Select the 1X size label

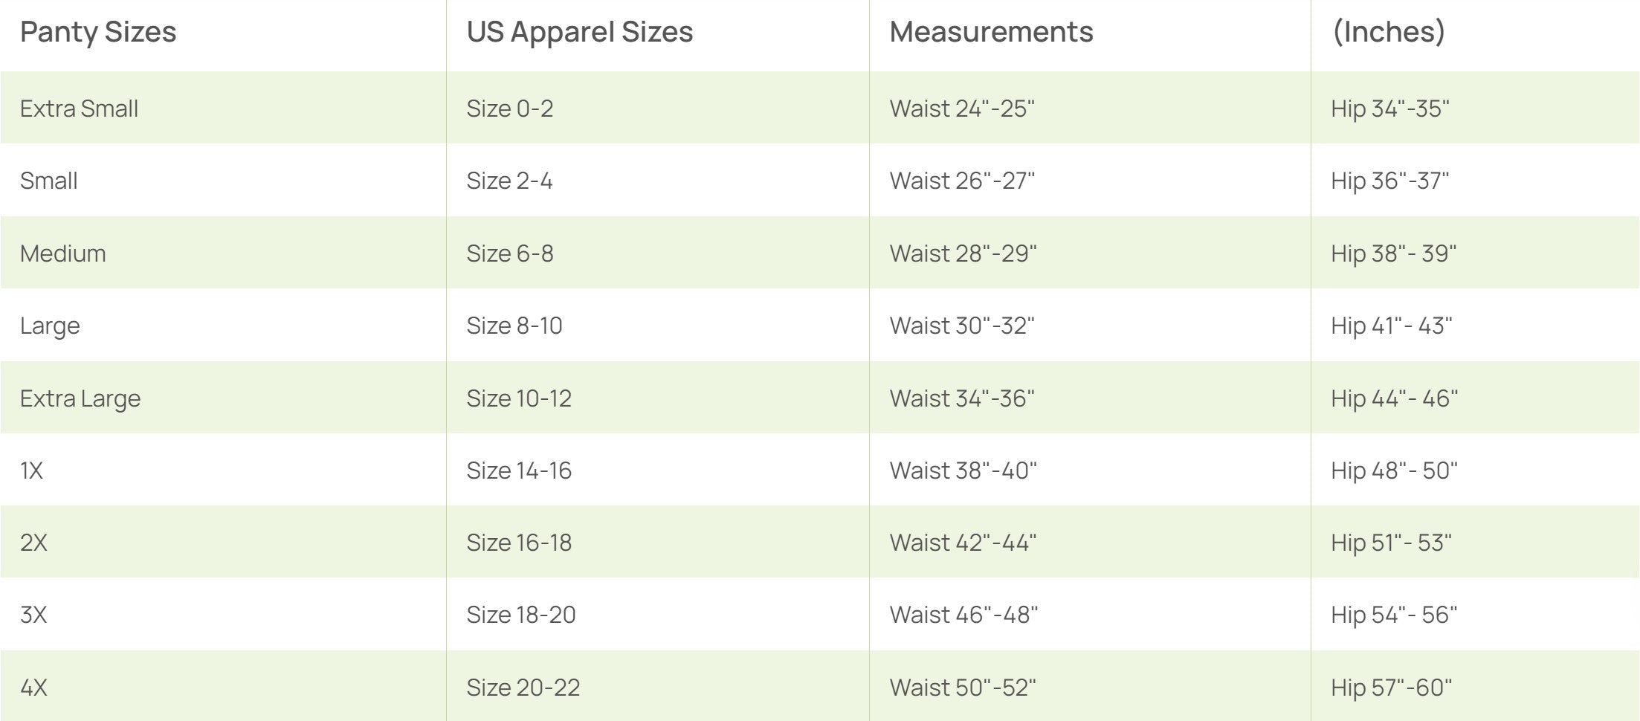31,471
